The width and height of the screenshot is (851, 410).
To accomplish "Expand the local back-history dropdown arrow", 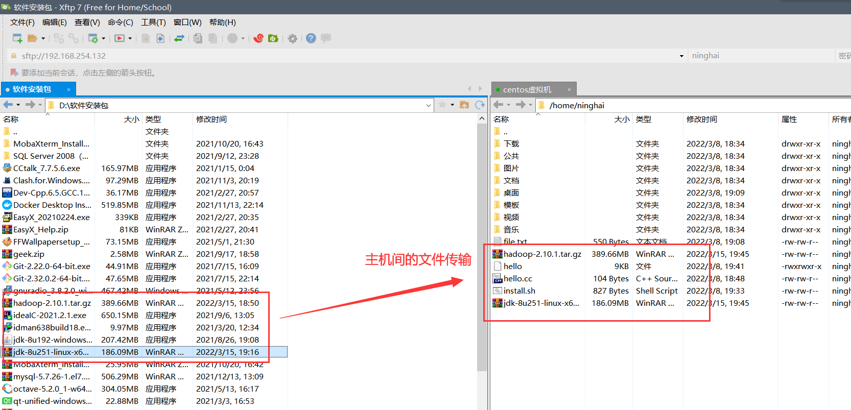I will pos(18,105).
